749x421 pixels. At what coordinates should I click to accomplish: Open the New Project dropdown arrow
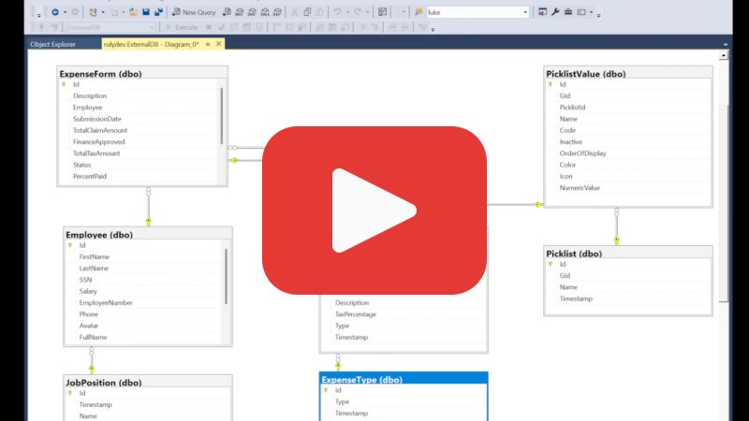click(x=103, y=12)
